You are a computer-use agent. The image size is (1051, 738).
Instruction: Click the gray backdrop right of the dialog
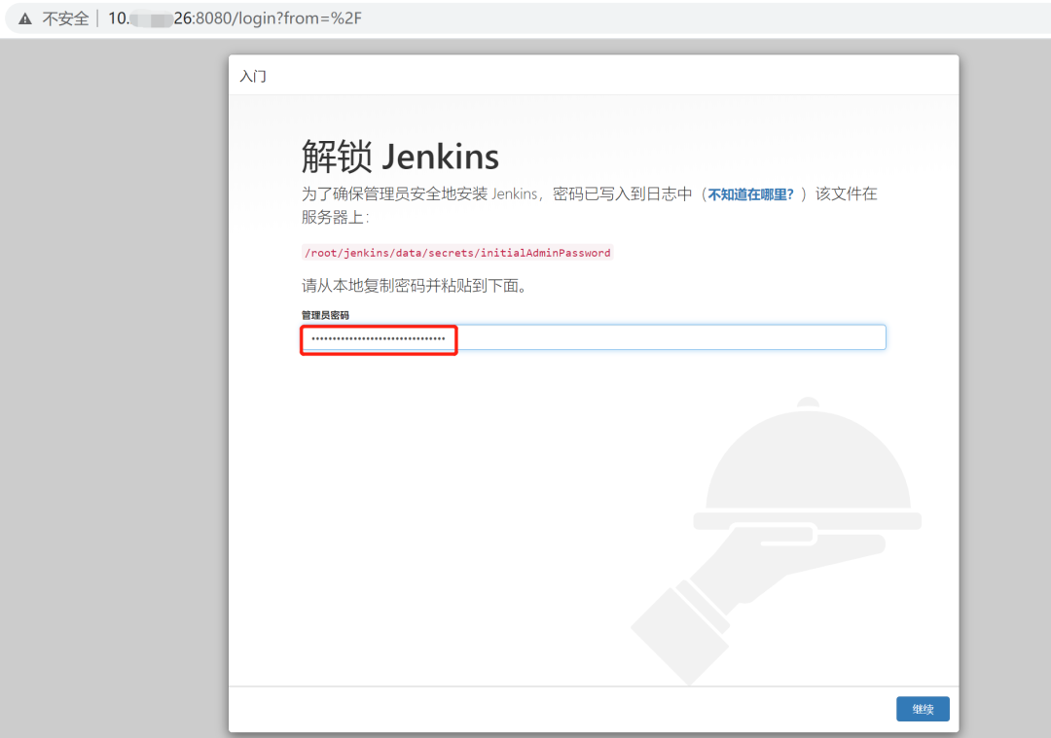pyautogui.click(x=1004, y=389)
